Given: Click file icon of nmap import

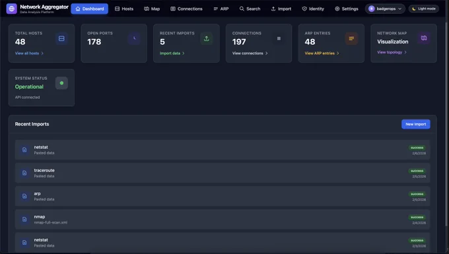Looking at the screenshot, I should tap(24, 219).
